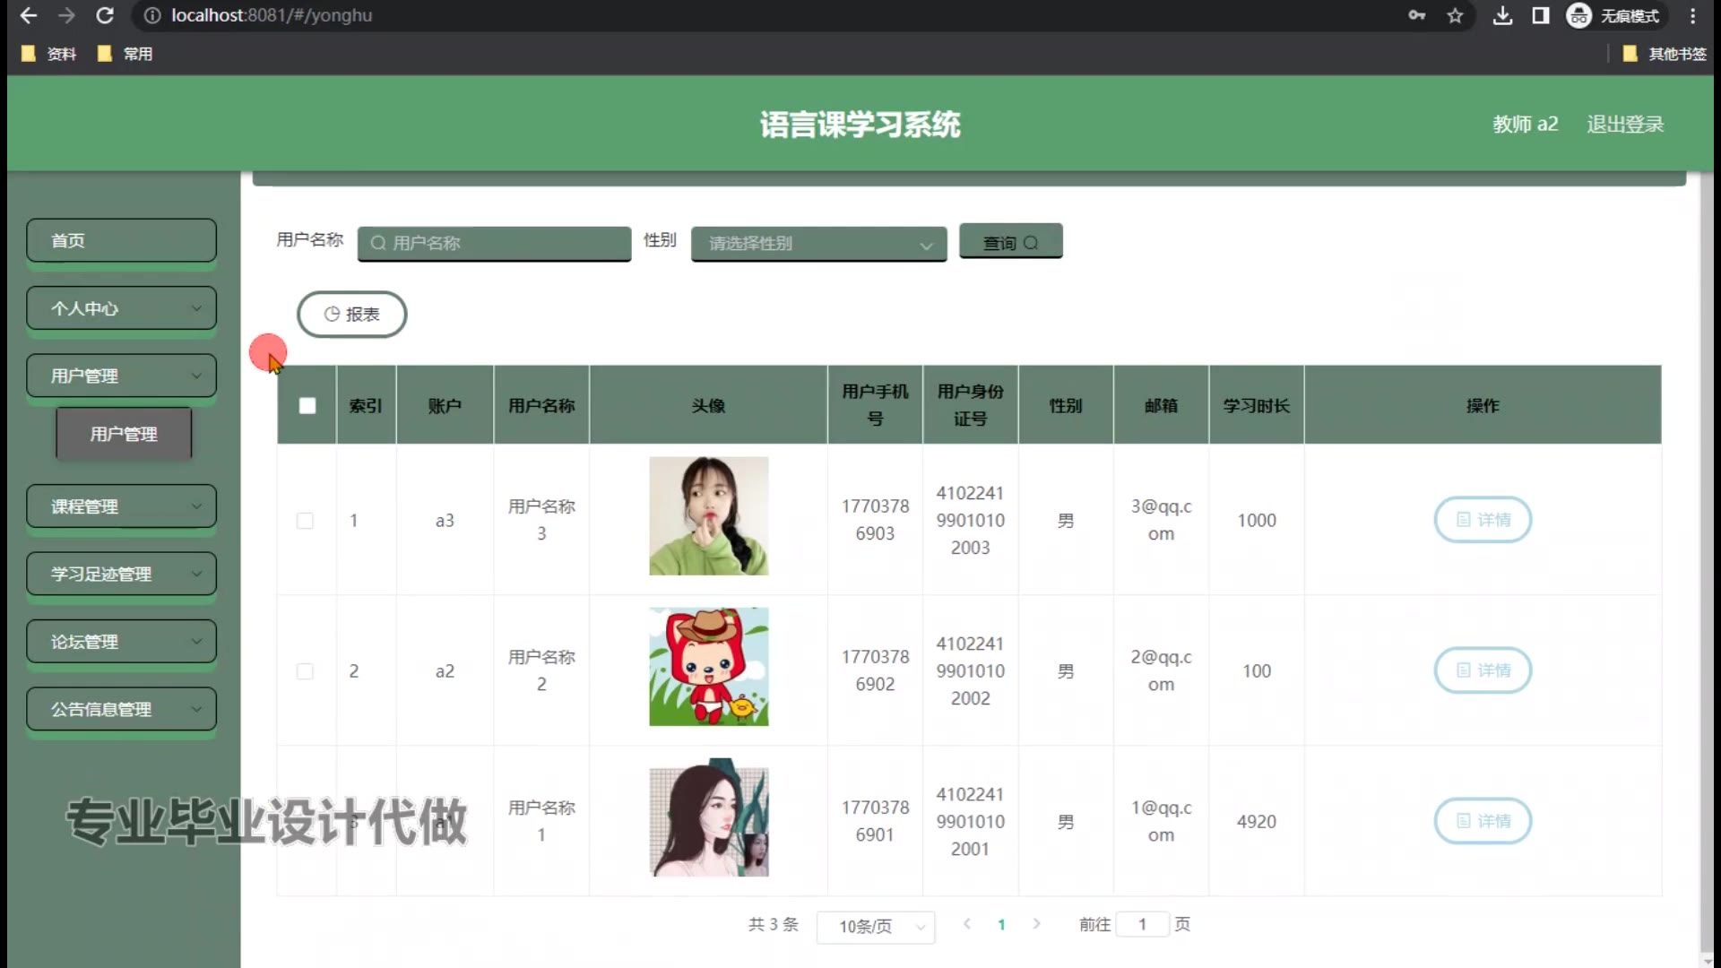
Task: Check the row checkbox for account a3
Action: click(x=305, y=521)
